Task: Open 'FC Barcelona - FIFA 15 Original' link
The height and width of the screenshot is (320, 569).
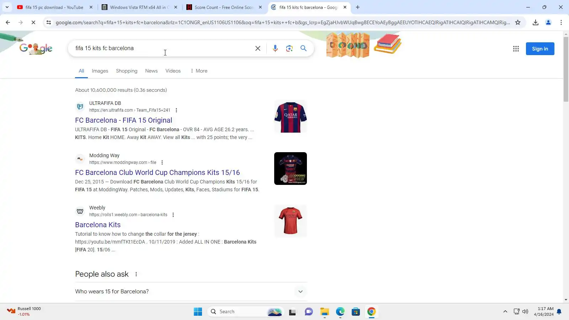Action: coord(123,120)
